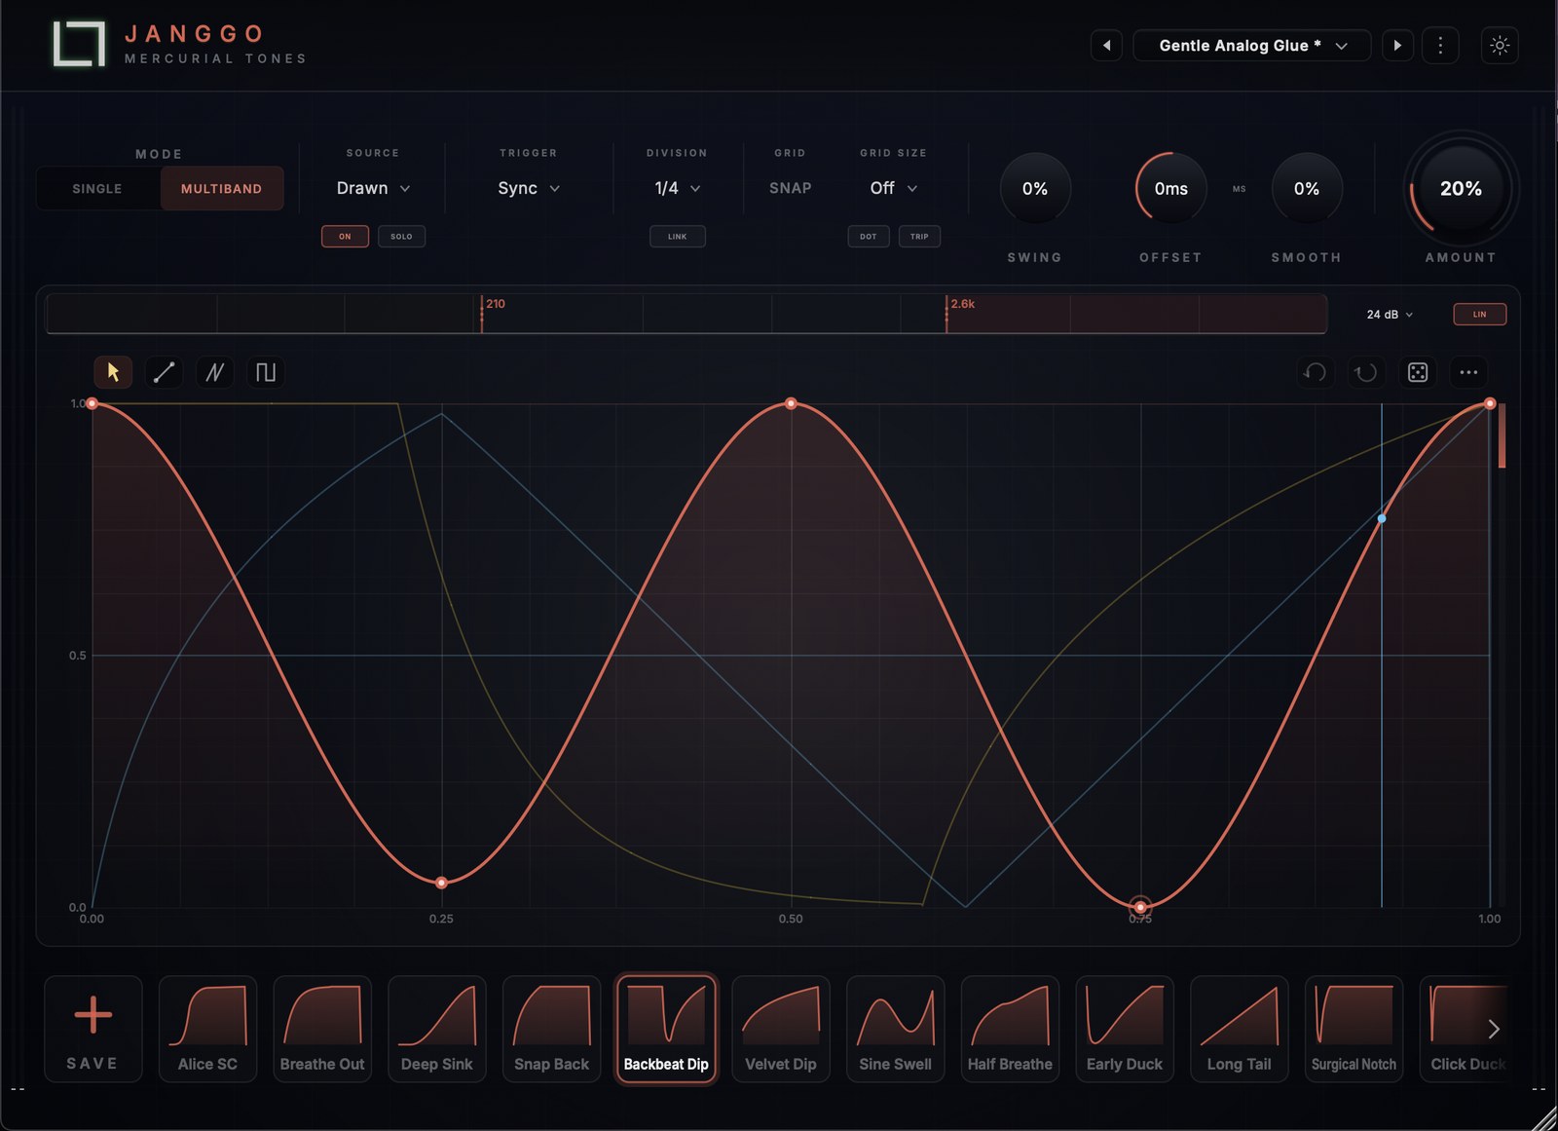Image resolution: width=1558 pixels, height=1131 pixels.
Task: Click the blue playhead position dot
Action: [1382, 518]
